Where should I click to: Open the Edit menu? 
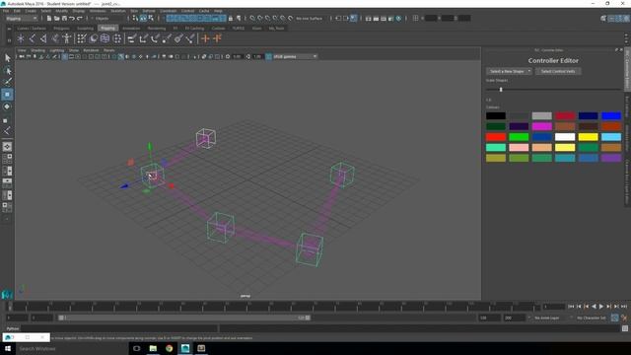pos(17,11)
